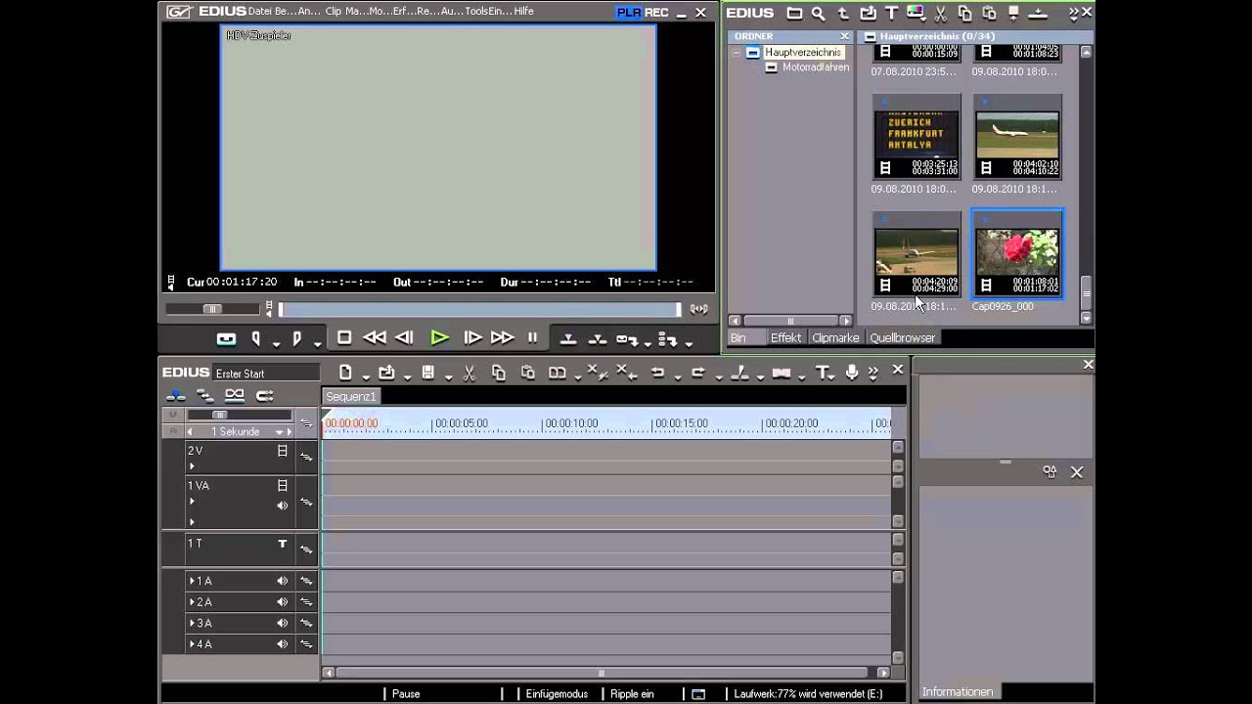Collapse the Hauptverzeichnis folder tree
1252x704 pixels.
click(x=736, y=53)
